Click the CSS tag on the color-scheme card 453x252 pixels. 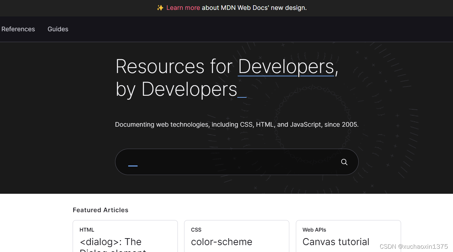196,230
